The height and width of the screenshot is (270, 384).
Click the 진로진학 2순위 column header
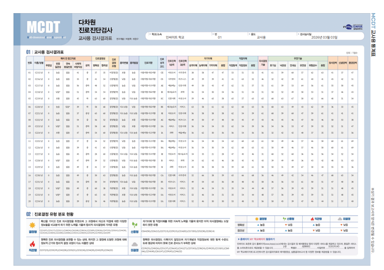click(x=182, y=63)
